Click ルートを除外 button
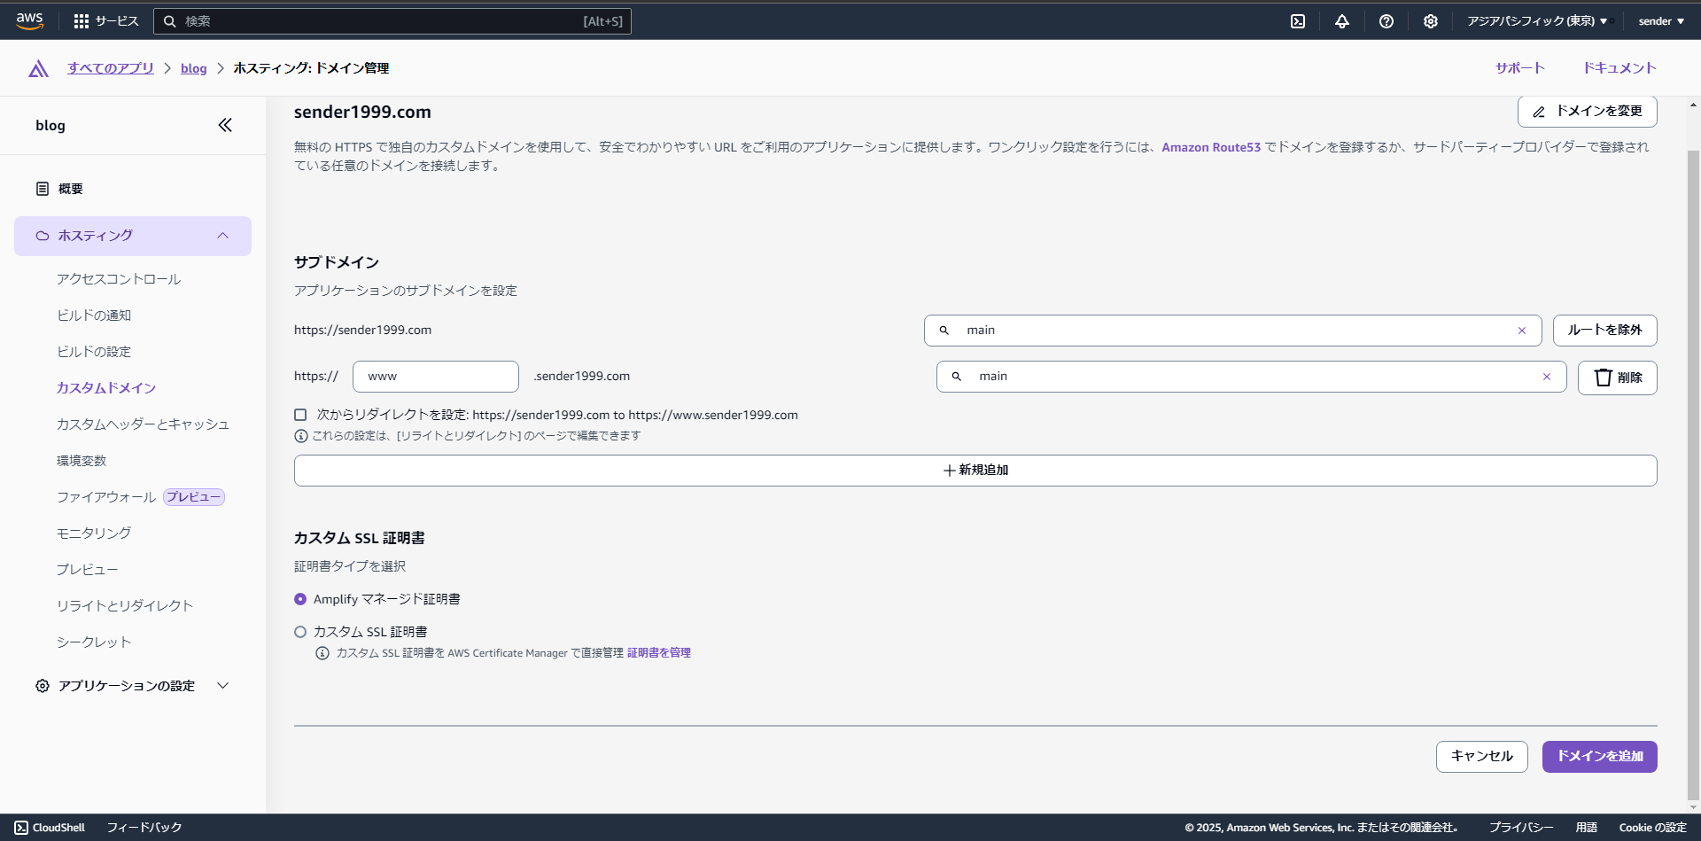Image resolution: width=1701 pixels, height=841 pixels. (x=1605, y=331)
